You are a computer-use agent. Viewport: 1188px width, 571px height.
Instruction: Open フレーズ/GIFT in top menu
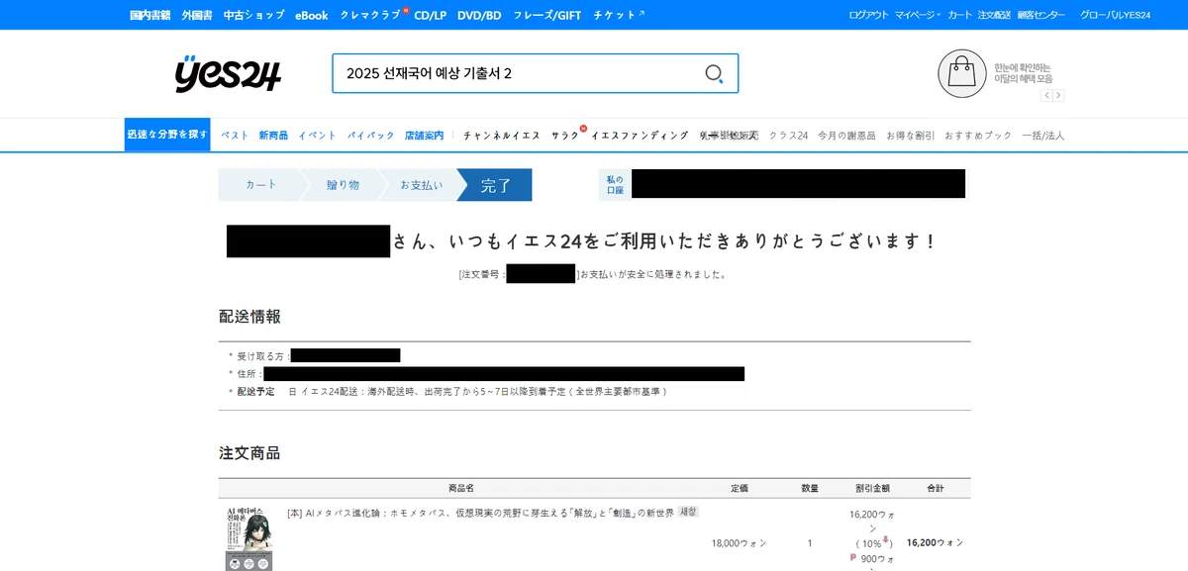(547, 15)
